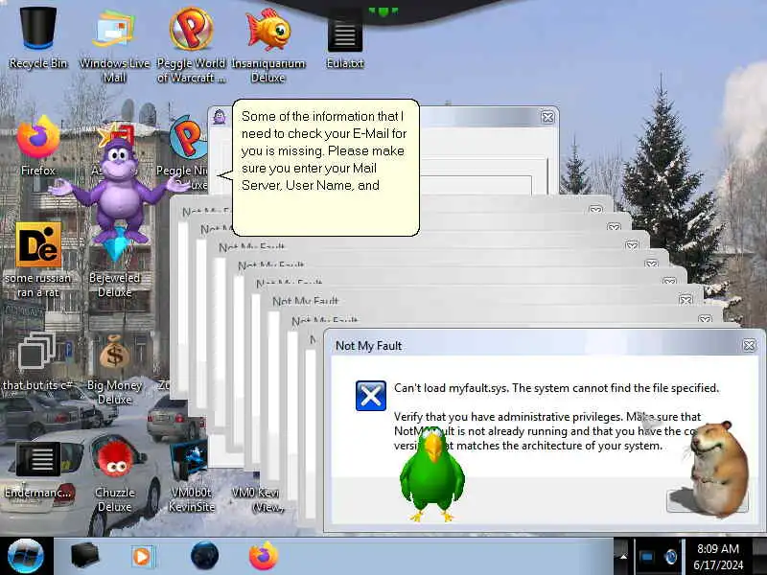Viewport: 767px width, 575px height.
Task: Open Windows Media Player in taskbar
Action: coord(143,557)
